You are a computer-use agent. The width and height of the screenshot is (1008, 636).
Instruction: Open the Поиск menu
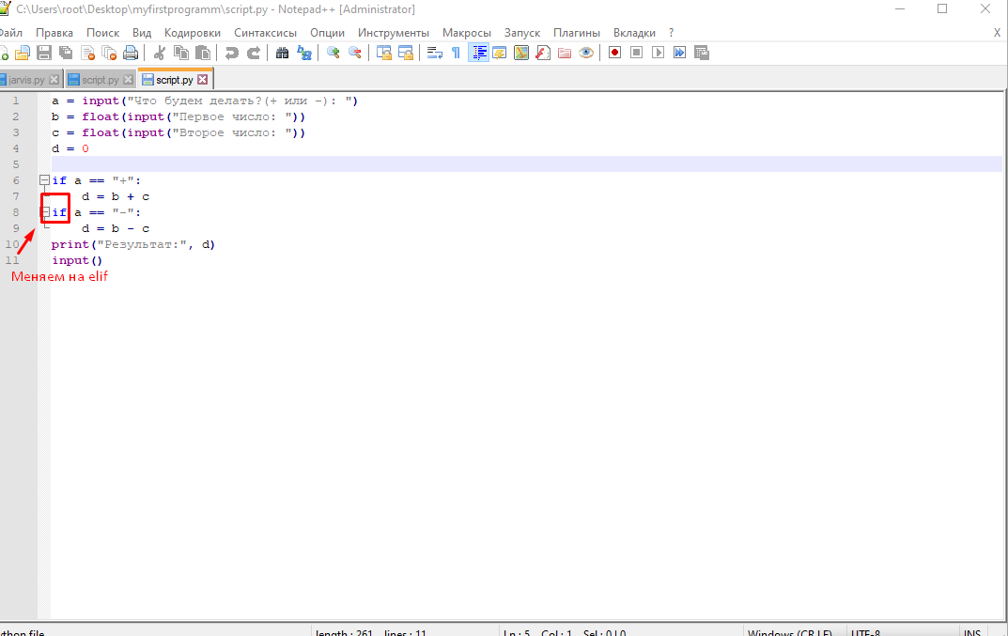tap(102, 33)
